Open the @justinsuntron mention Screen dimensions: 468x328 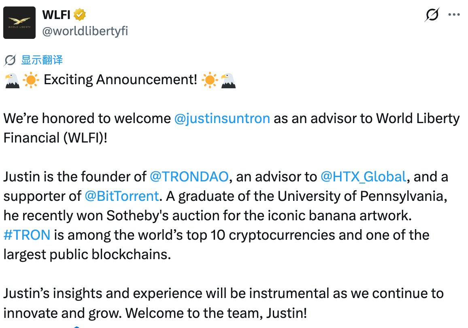tap(222, 118)
